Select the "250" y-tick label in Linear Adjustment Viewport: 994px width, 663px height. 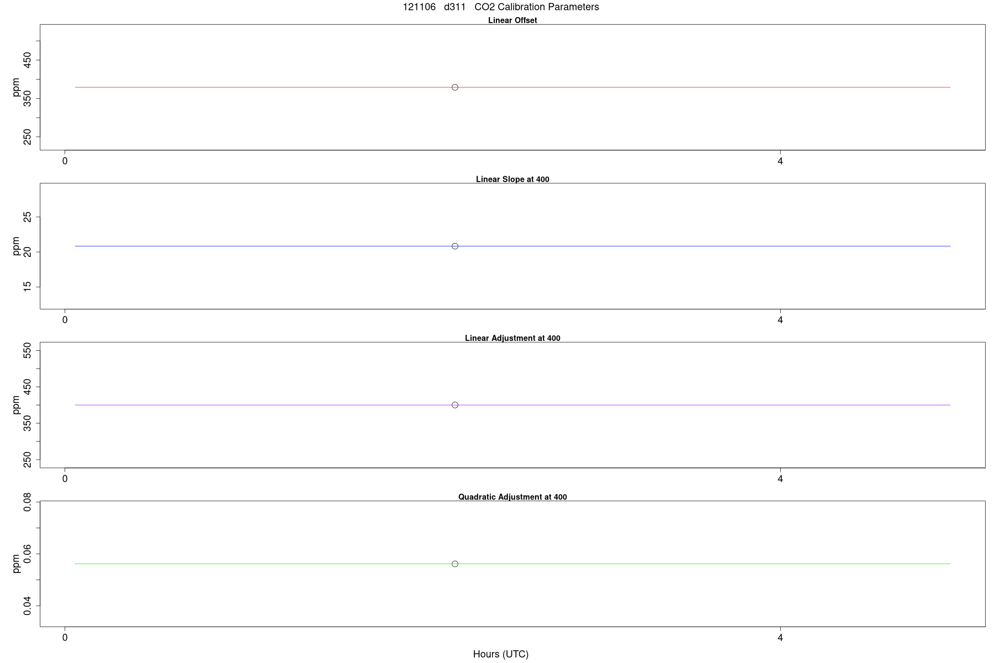[28, 460]
